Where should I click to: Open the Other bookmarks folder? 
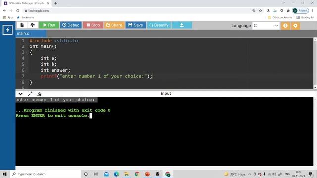click(280, 18)
